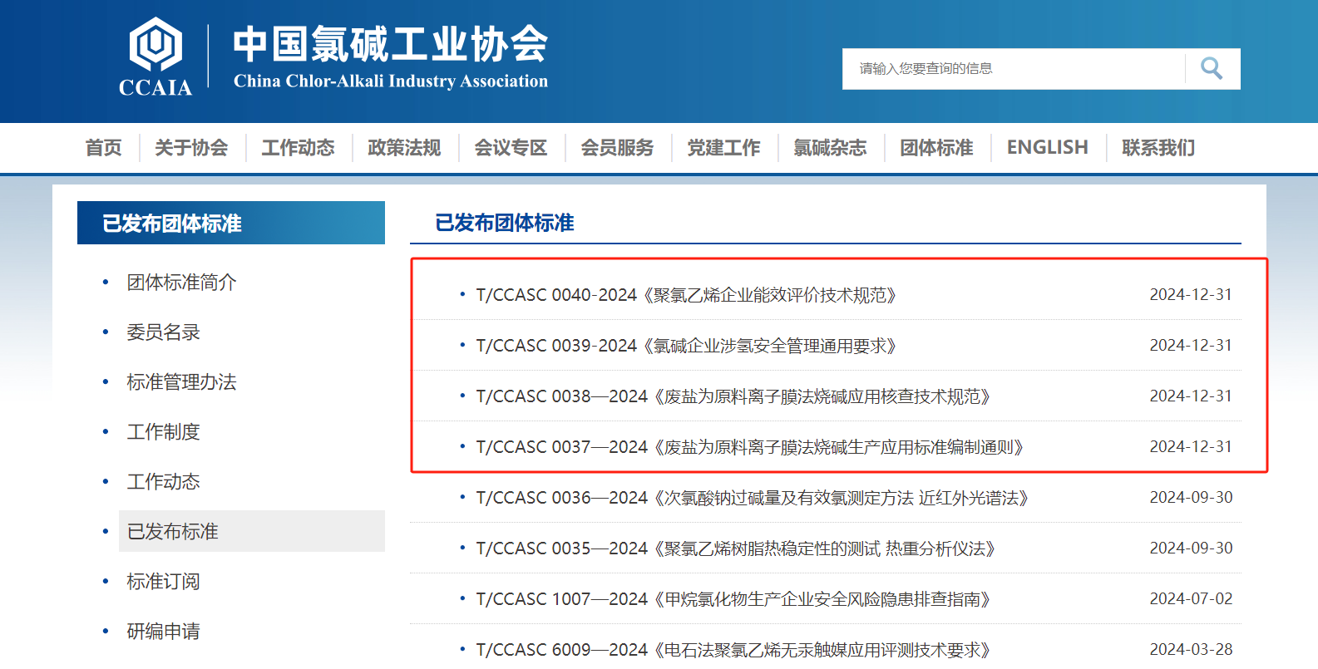1318x669 pixels.
Task: Open T/CCASC 0036—2024 次氯酸钠 standard
Action: (x=752, y=498)
